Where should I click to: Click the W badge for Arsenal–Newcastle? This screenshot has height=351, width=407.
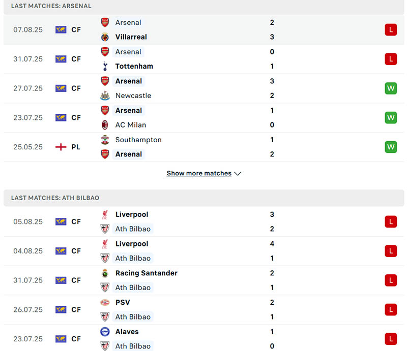[390, 88]
